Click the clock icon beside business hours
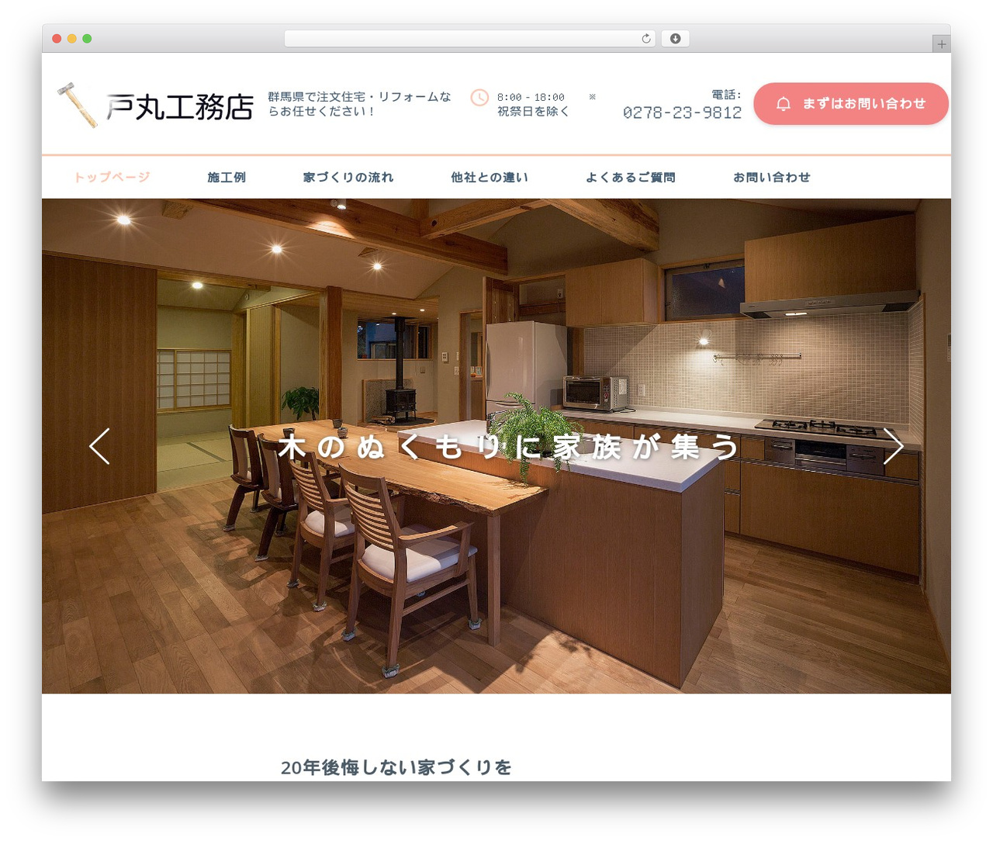 click(x=479, y=98)
